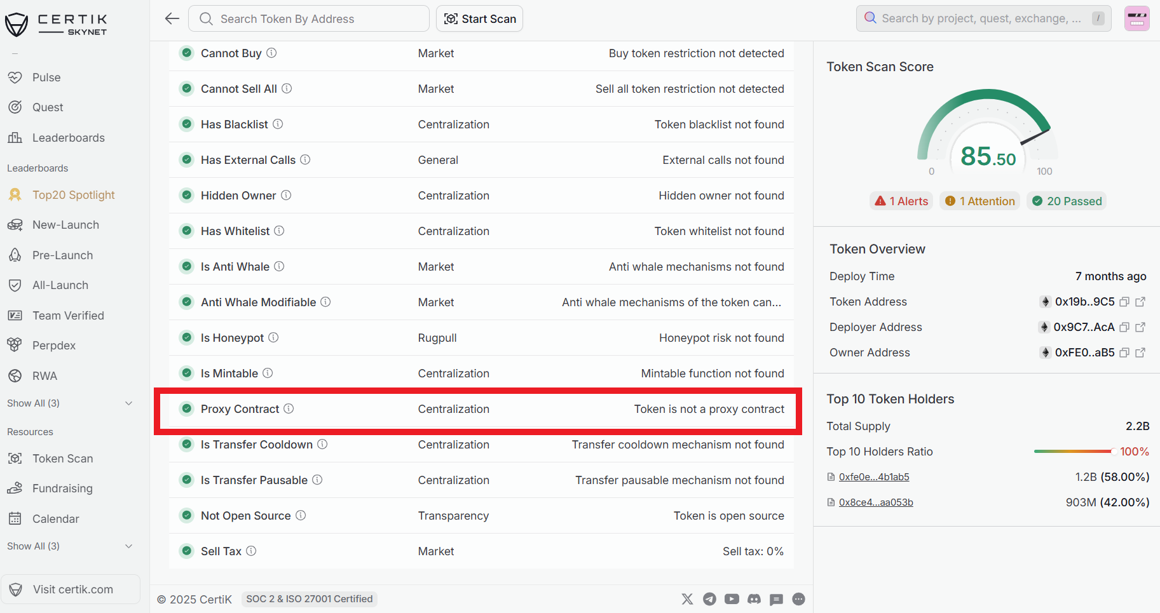
Task: Expand Show All under Resources
Action: (69, 546)
